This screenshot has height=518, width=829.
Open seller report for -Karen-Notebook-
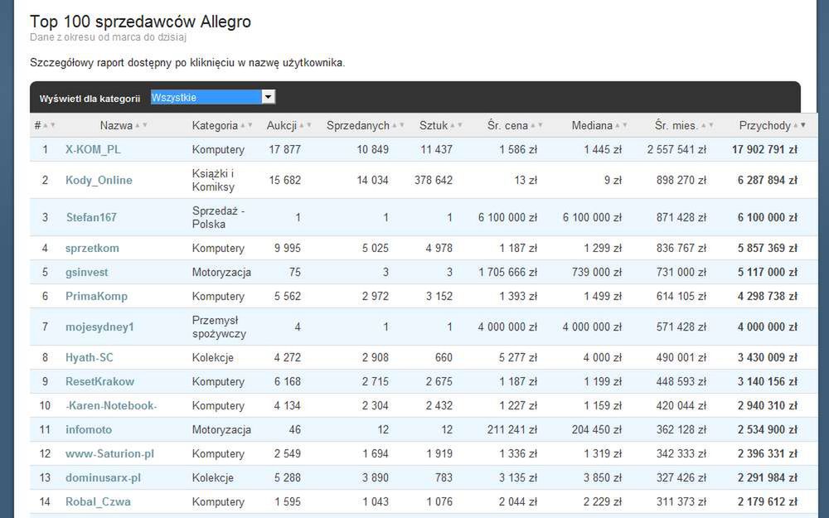111,406
